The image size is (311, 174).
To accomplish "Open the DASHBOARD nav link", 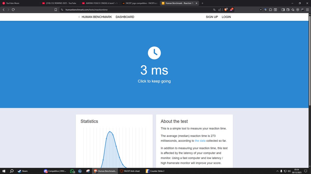I will coord(125,17).
